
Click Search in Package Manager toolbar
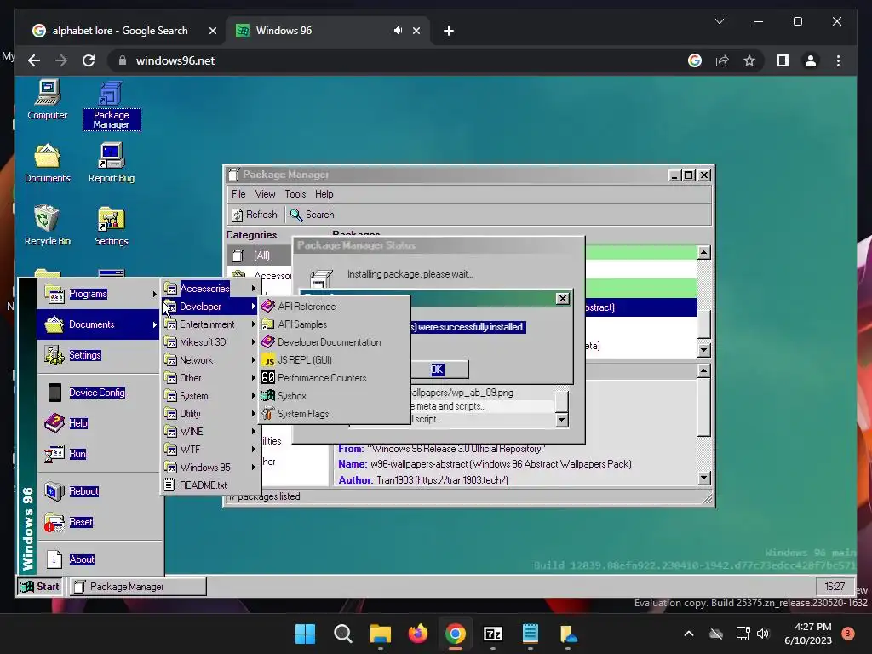312,215
